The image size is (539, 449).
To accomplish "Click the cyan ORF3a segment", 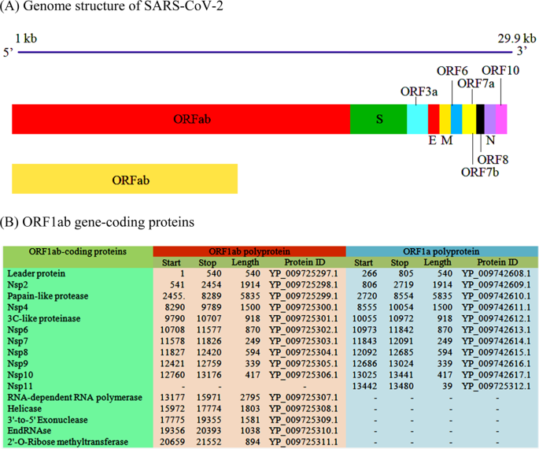I will (x=417, y=119).
